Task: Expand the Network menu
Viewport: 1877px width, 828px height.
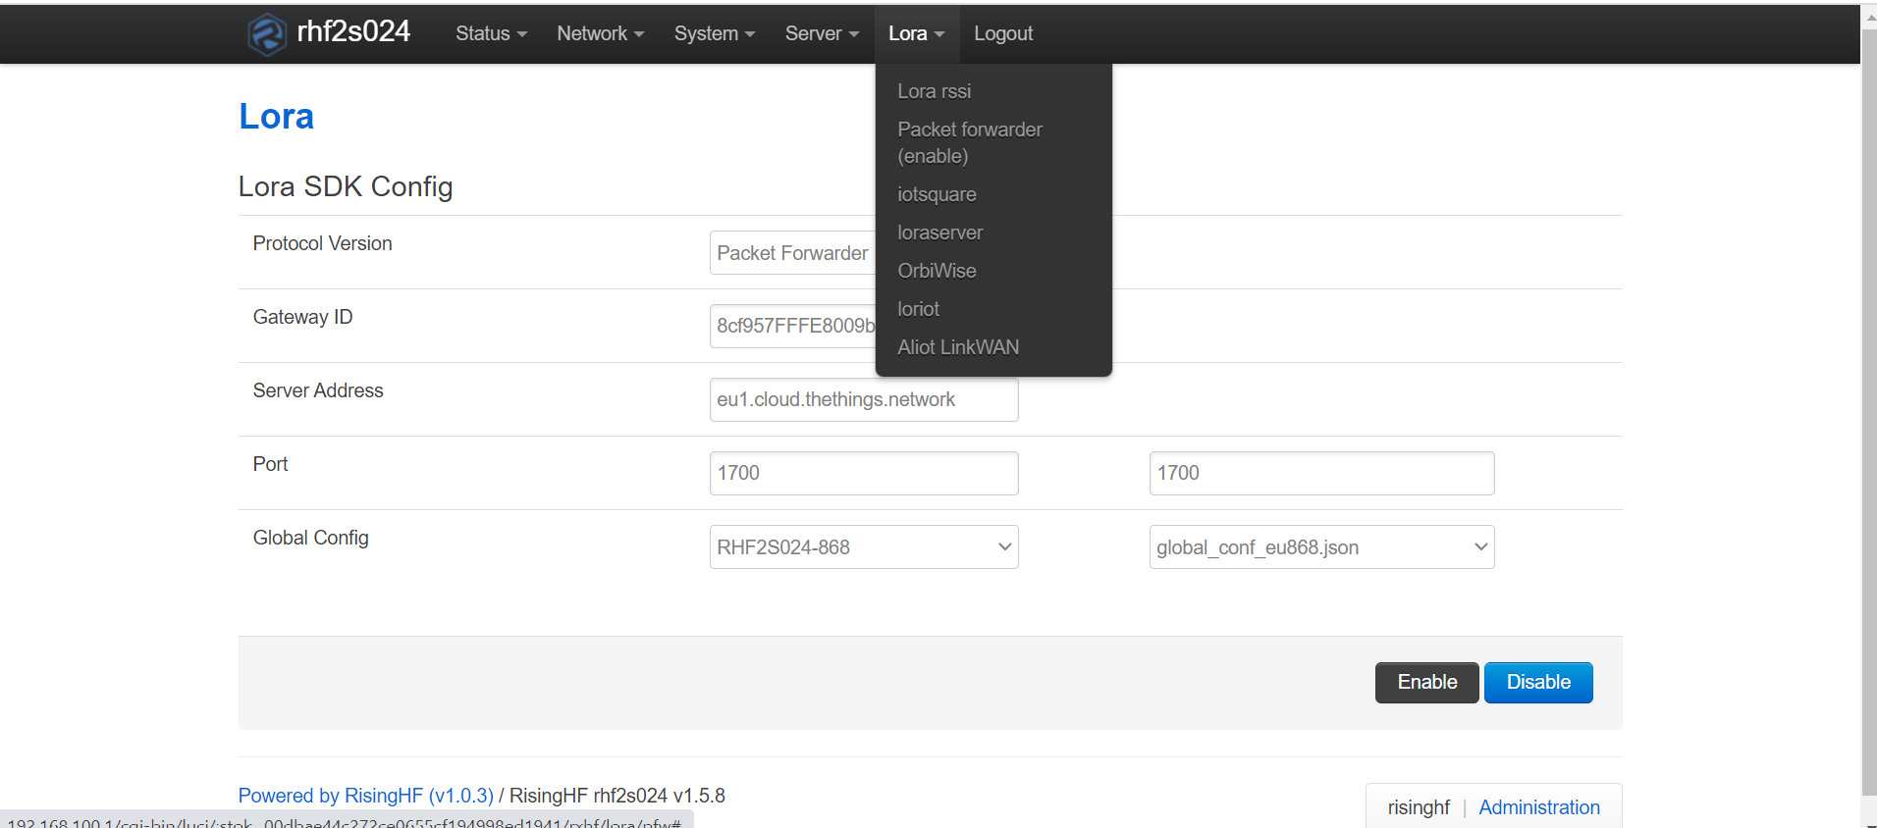Action: 600,33
